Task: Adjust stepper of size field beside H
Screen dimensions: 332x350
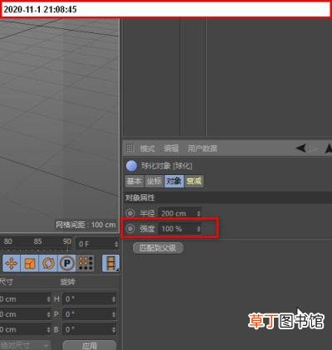Action: (49, 299)
